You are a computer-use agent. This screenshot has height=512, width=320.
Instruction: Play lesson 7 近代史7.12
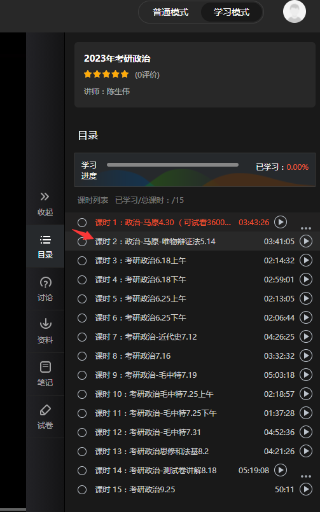click(306, 336)
